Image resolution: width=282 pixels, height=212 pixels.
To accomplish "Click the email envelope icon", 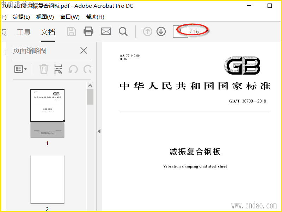I will click(106, 31).
